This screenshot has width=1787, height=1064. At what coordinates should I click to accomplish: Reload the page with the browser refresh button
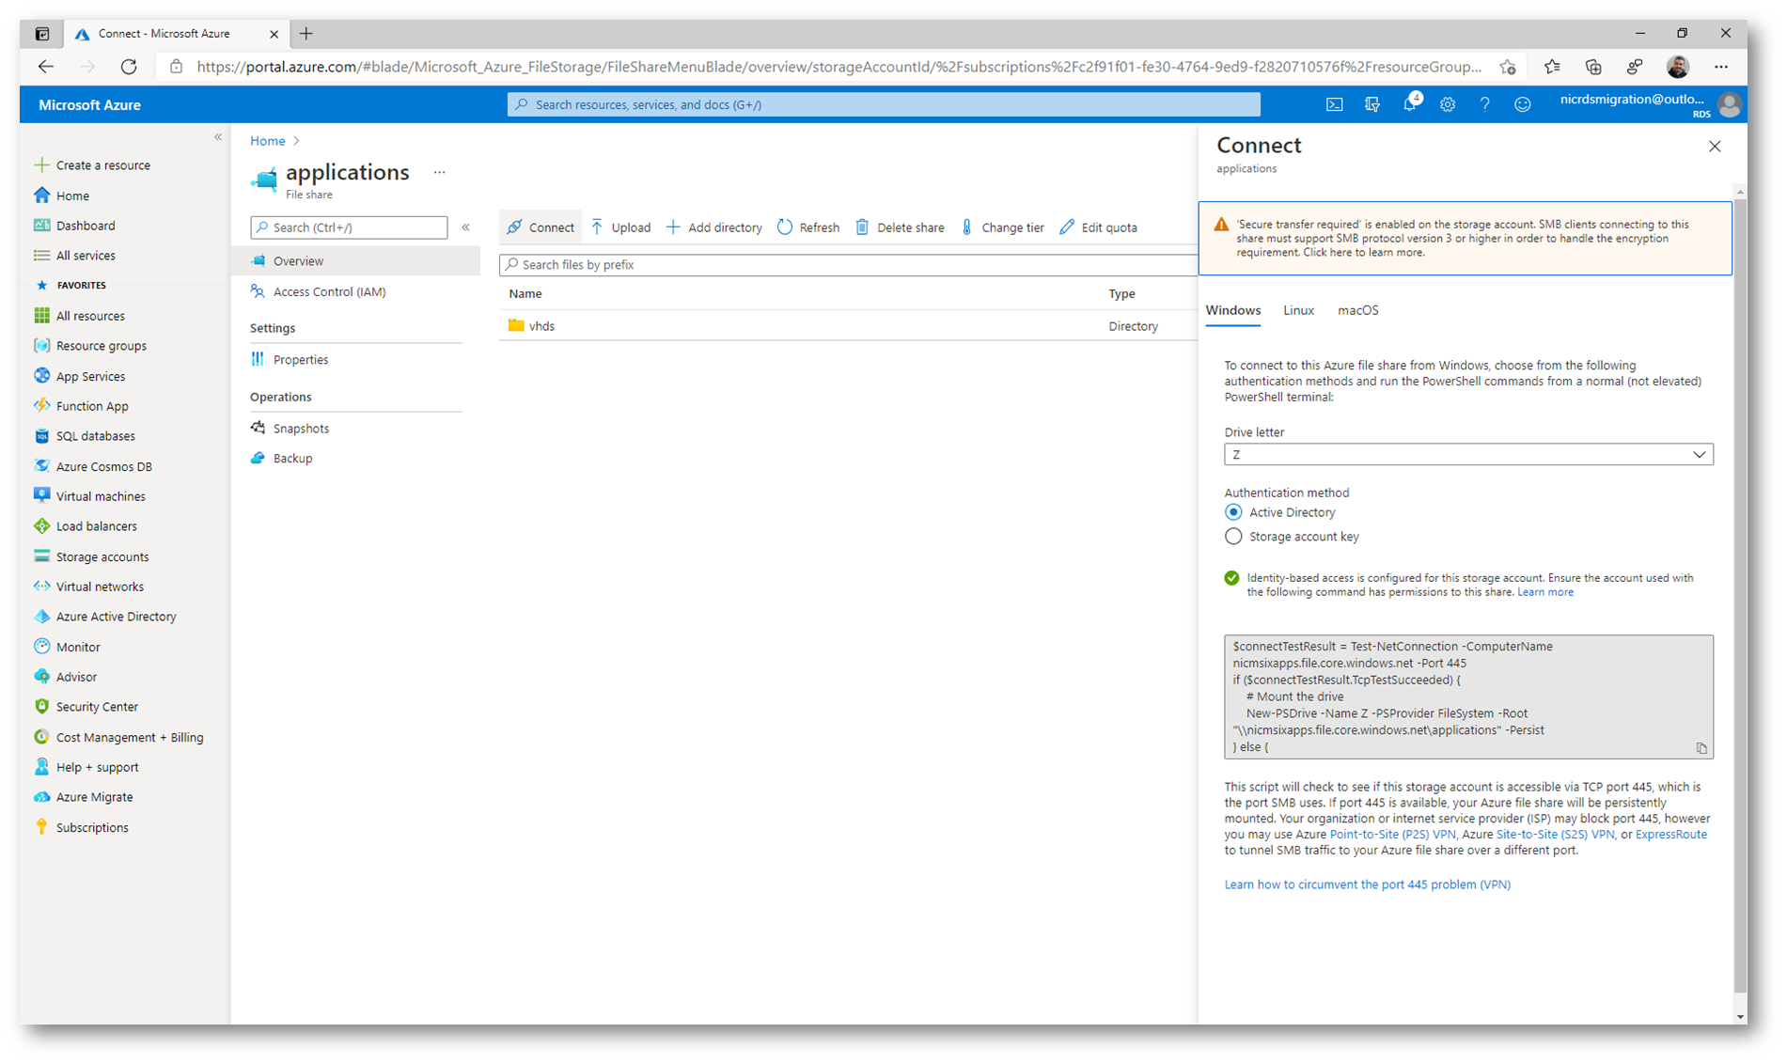coord(129,67)
